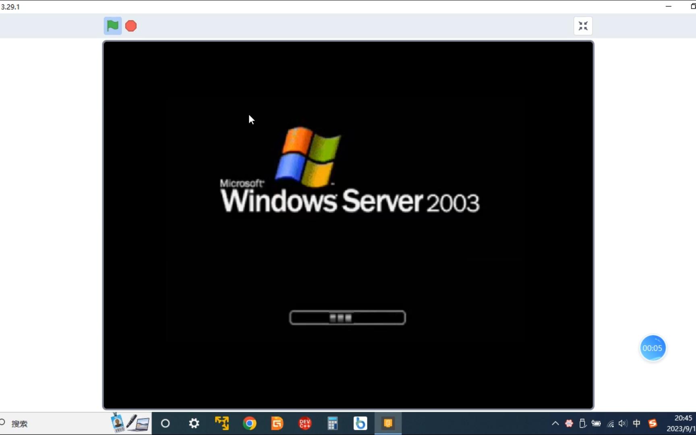
Task: Open the orange G app in taskbar
Action: click(277, 423)
